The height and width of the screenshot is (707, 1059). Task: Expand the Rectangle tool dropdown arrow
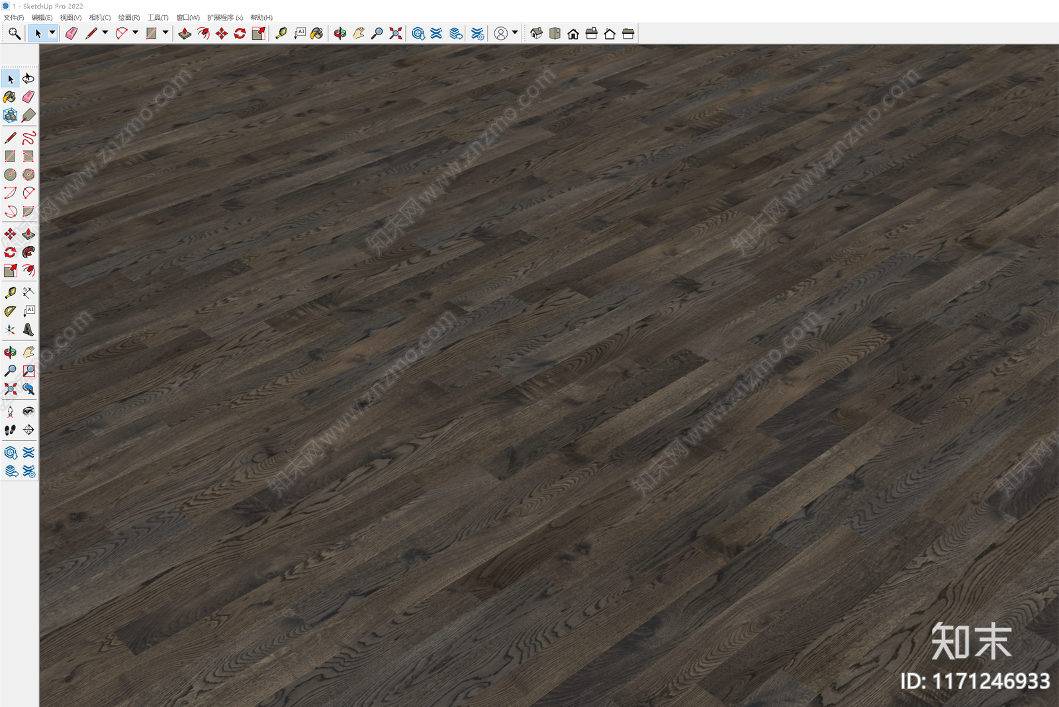click(x=165, y=32)
